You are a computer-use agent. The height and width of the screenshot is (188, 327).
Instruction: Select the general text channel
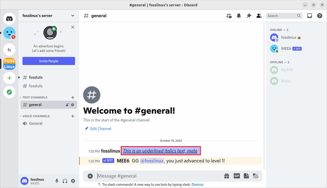click(x=49, y=105)
